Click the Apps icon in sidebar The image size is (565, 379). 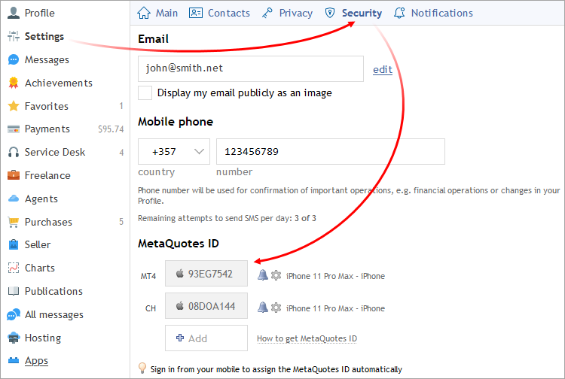(x=14, y=360)
